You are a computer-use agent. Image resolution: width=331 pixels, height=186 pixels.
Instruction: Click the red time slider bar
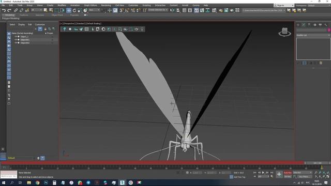click(153, 163)
